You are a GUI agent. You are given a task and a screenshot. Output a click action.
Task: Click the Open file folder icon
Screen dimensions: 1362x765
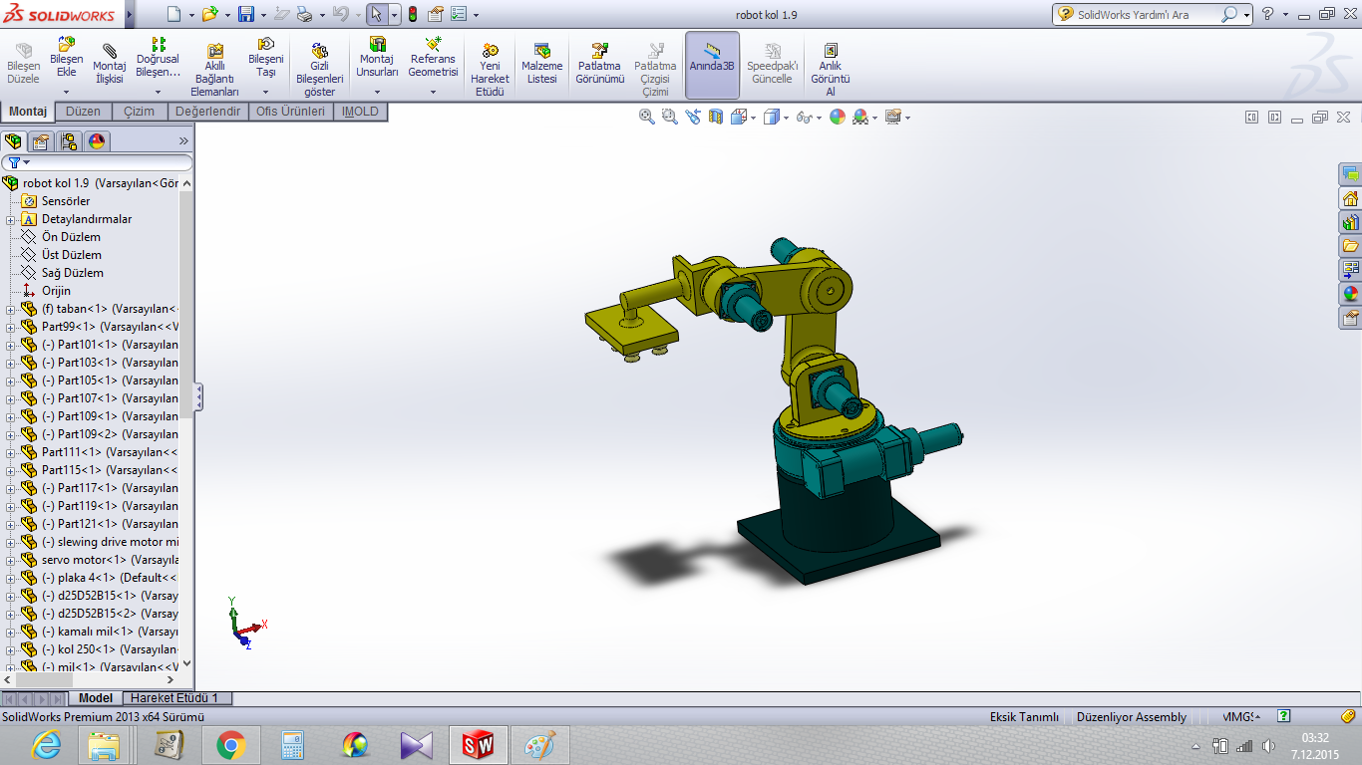coord(209,14)
